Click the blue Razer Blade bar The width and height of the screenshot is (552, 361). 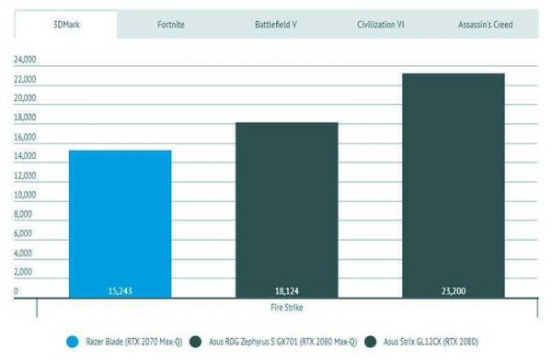(x=120, y=224)
